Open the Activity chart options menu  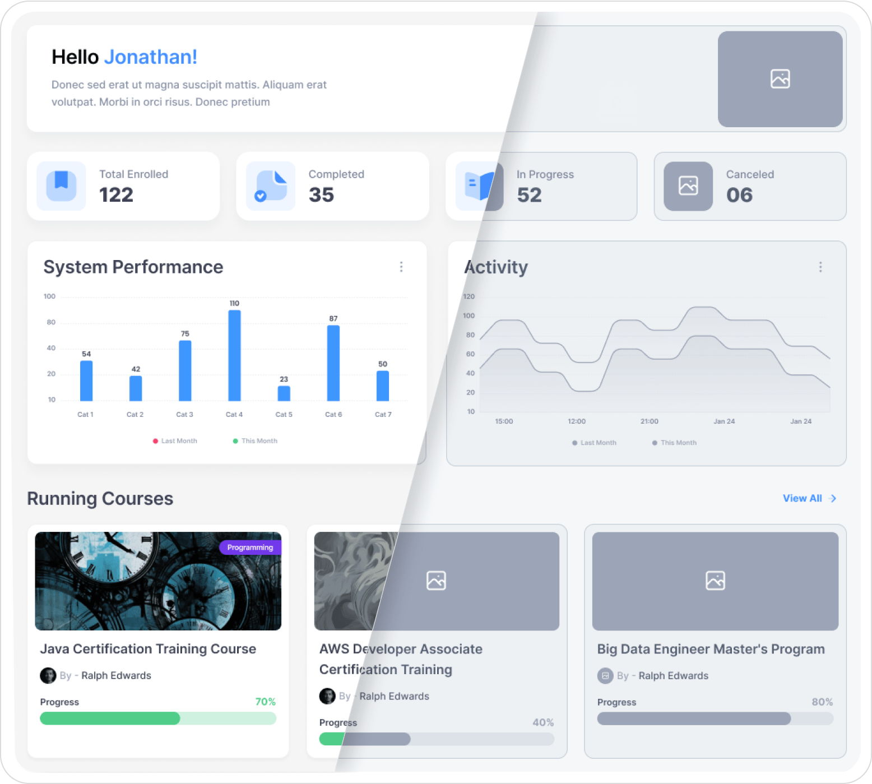820,267
